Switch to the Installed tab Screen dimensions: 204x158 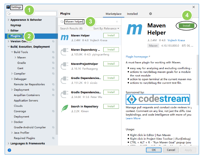(x=132, y=14)
